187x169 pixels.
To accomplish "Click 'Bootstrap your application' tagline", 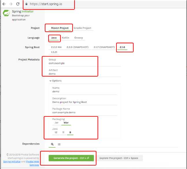I will (21, 18).
